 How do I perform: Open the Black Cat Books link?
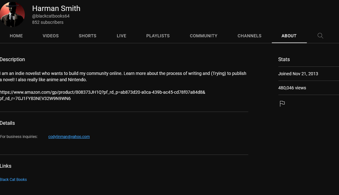pos(13,180)
